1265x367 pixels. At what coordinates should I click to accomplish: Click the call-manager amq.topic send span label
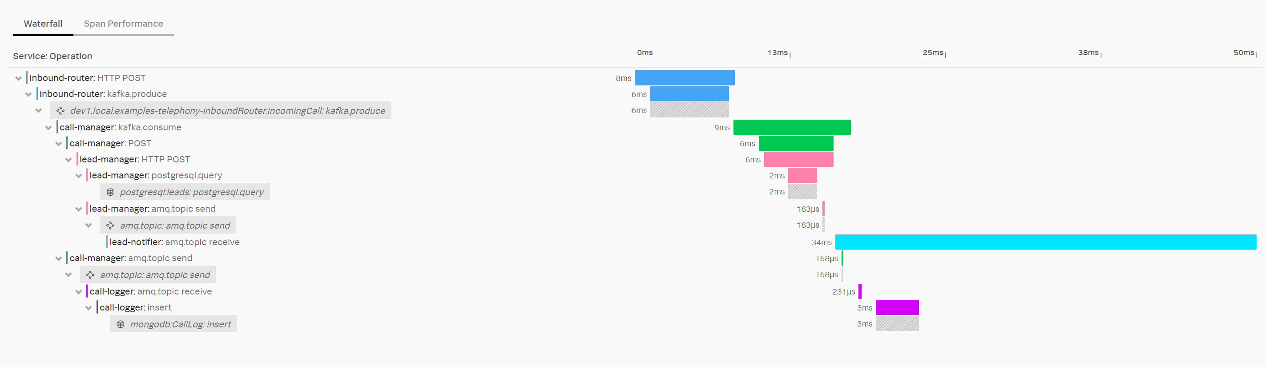131,258
